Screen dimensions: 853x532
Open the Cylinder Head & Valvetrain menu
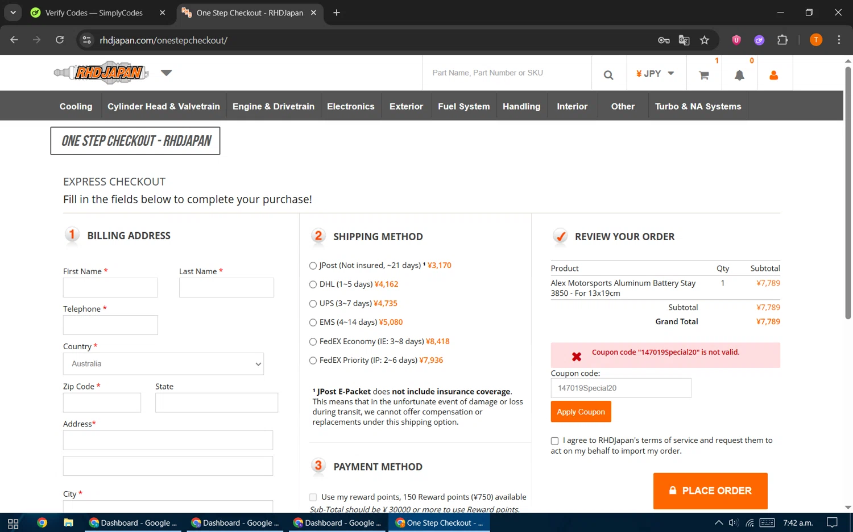coord(164,106)
